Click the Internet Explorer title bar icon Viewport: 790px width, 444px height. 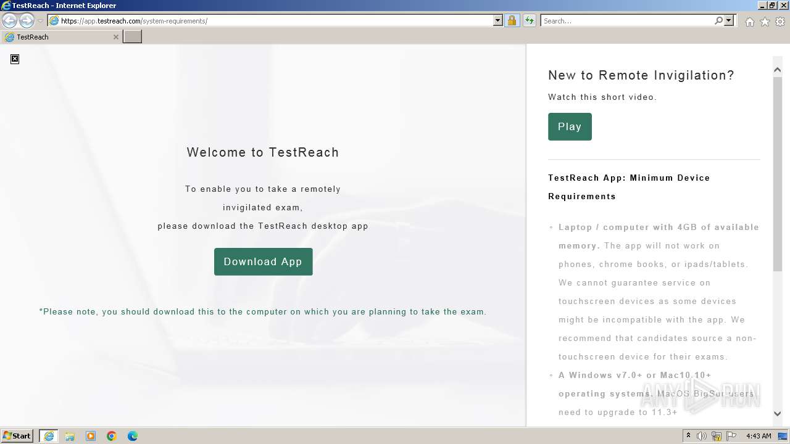[6, 6]
